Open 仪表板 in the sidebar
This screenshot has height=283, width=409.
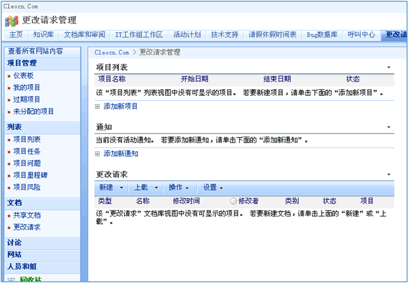point(23,75)
